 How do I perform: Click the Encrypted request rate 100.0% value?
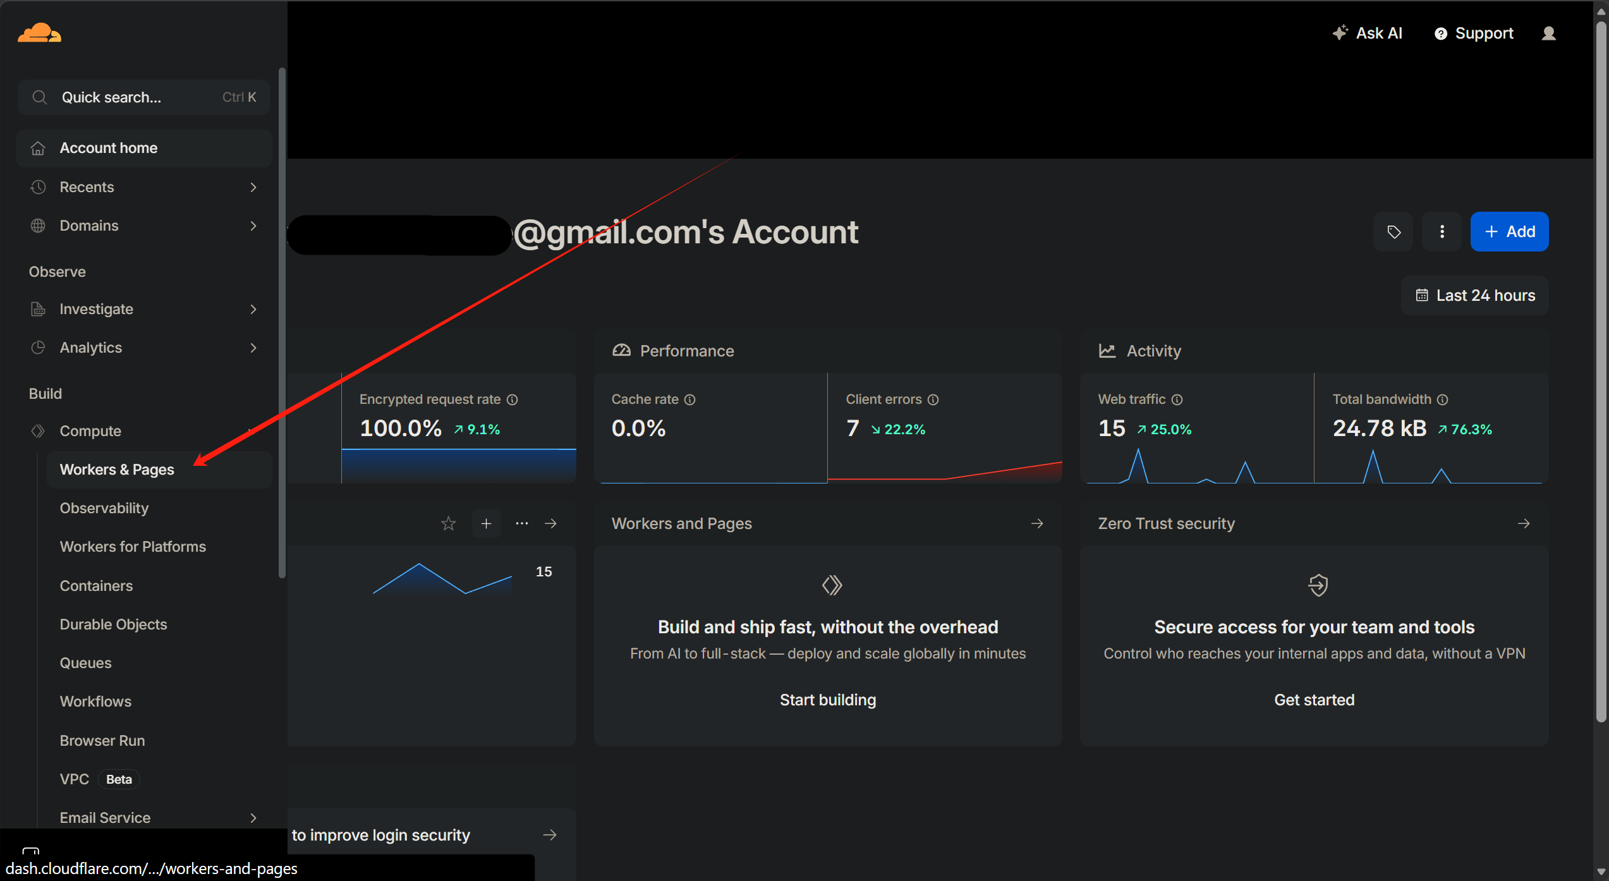[x=401, y=428]
